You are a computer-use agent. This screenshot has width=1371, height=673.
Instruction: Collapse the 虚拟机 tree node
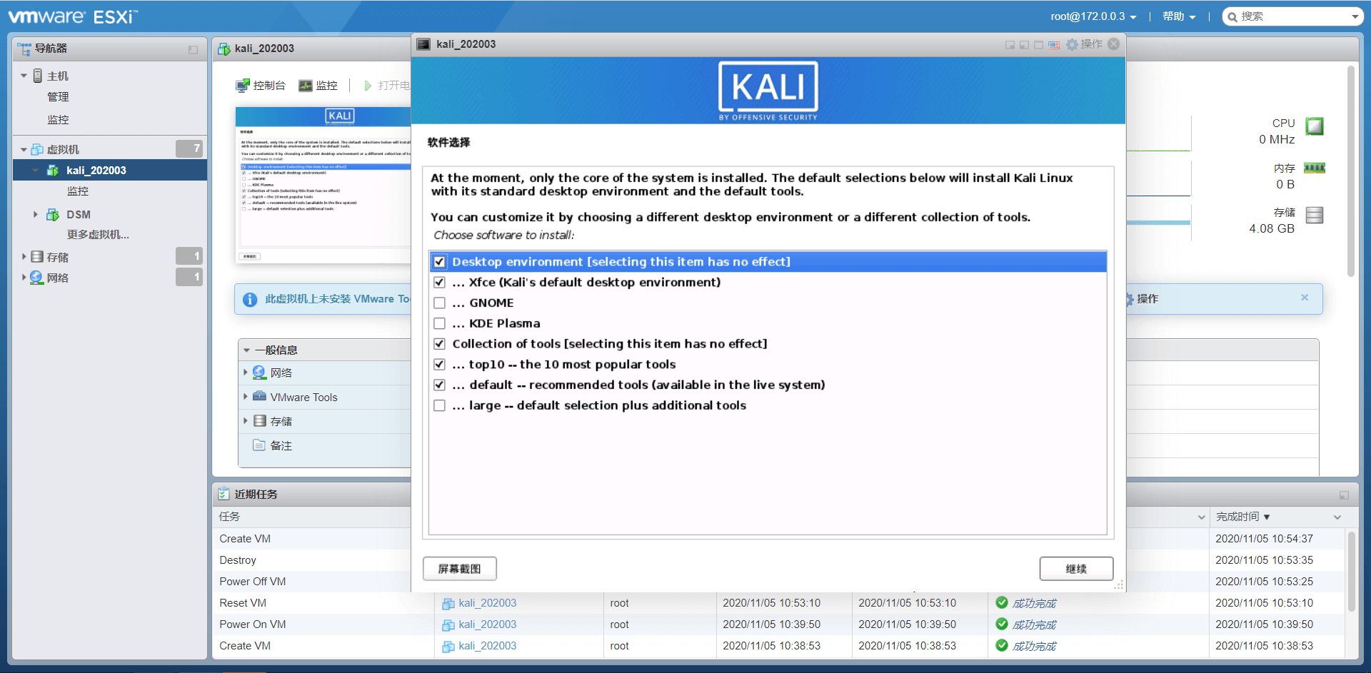(24, 150)
